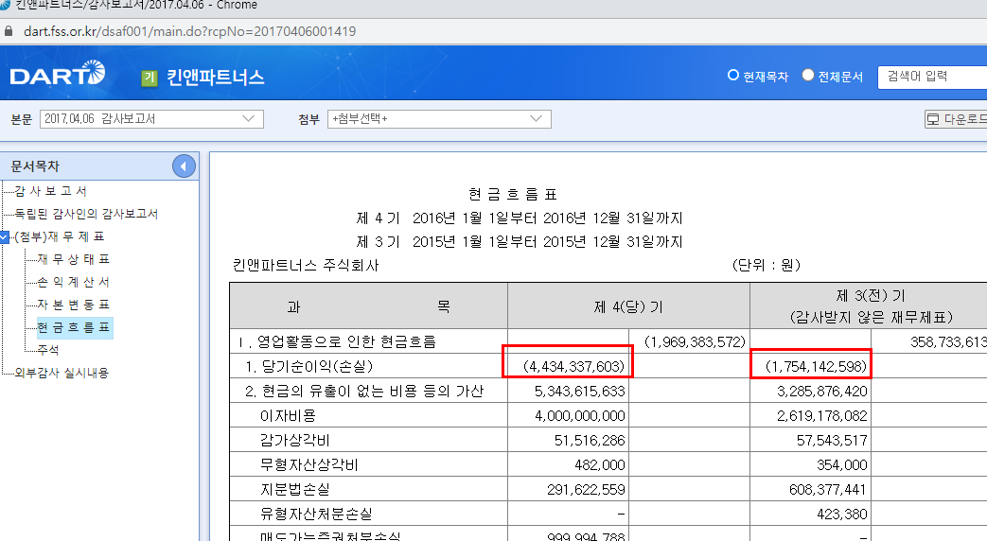Click the 제 3 기 2015년 period line
Screen dimensions: 987x541
pos(520,242)
